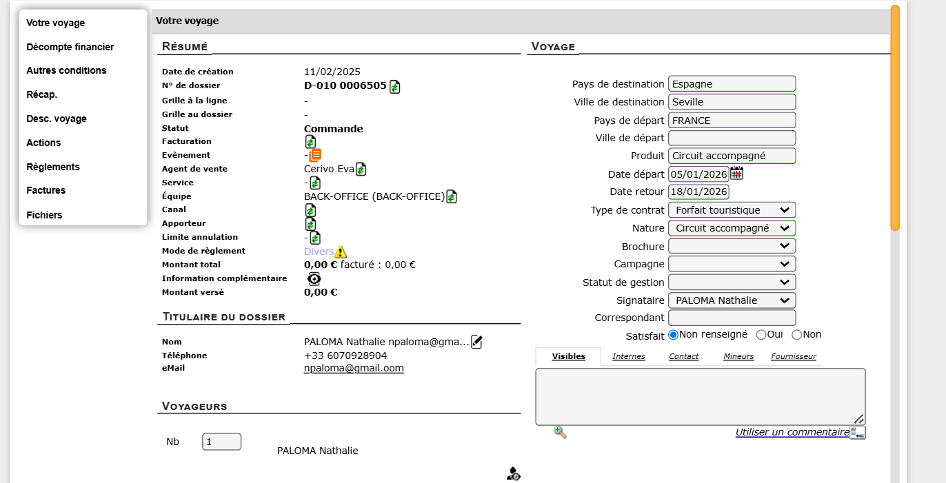Select the Non renseigné radio for Satisfait
946x483 pixels.
(x=674, y=335)
